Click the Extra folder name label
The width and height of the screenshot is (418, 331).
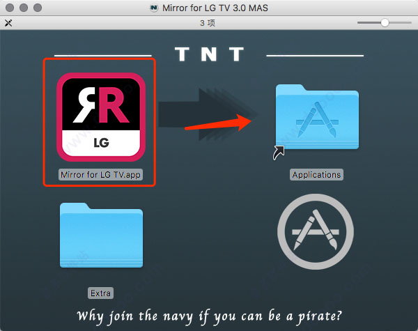pyautogui.click(x=100, y=293)
